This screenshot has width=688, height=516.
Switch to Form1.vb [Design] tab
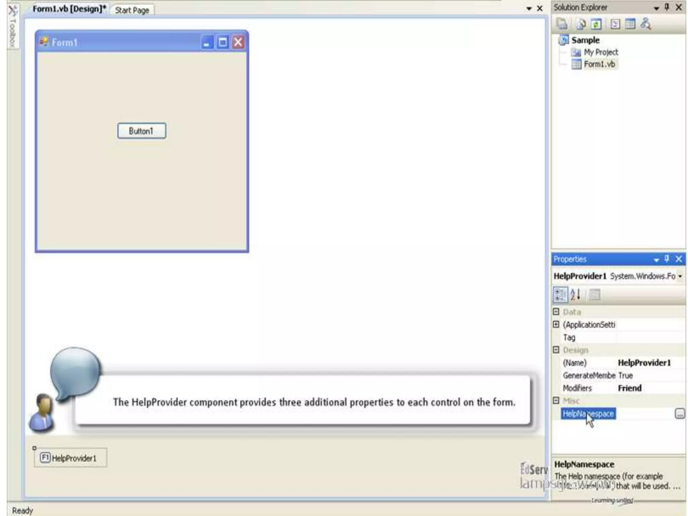pyautogui.click(x=69, y=9)
